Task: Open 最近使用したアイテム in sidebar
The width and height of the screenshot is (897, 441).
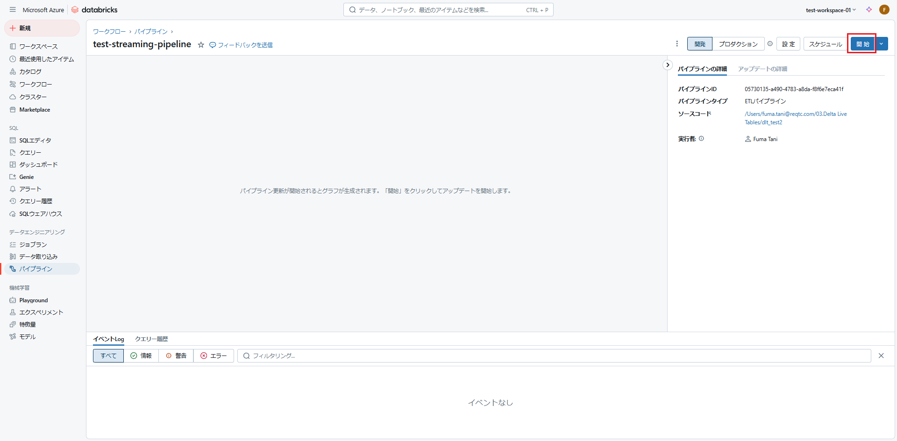Action: 42,59
